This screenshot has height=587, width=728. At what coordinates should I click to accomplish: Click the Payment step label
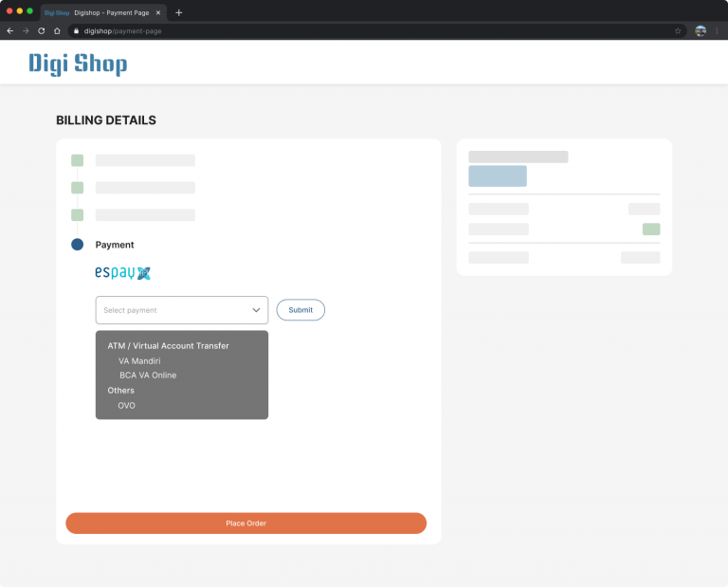[x=115, y=245]
